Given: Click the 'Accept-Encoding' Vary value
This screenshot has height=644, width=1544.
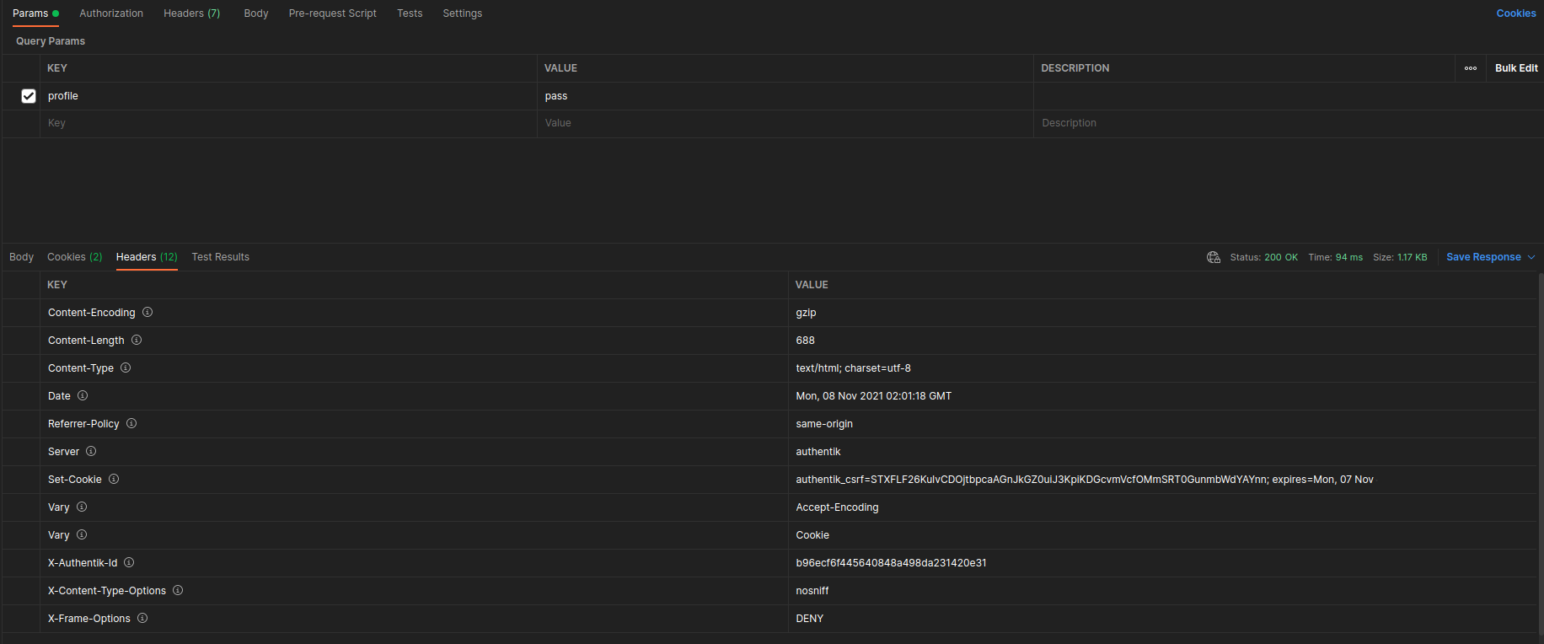Looking at the screenshot, I should [x=837, y=507].
